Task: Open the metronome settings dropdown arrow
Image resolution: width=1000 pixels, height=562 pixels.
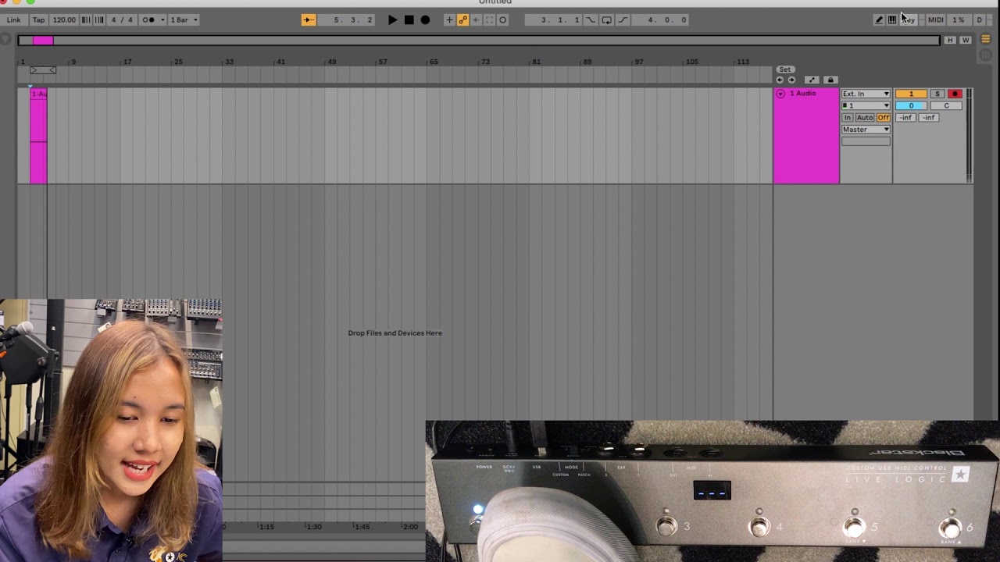Action: click(162, 20)
